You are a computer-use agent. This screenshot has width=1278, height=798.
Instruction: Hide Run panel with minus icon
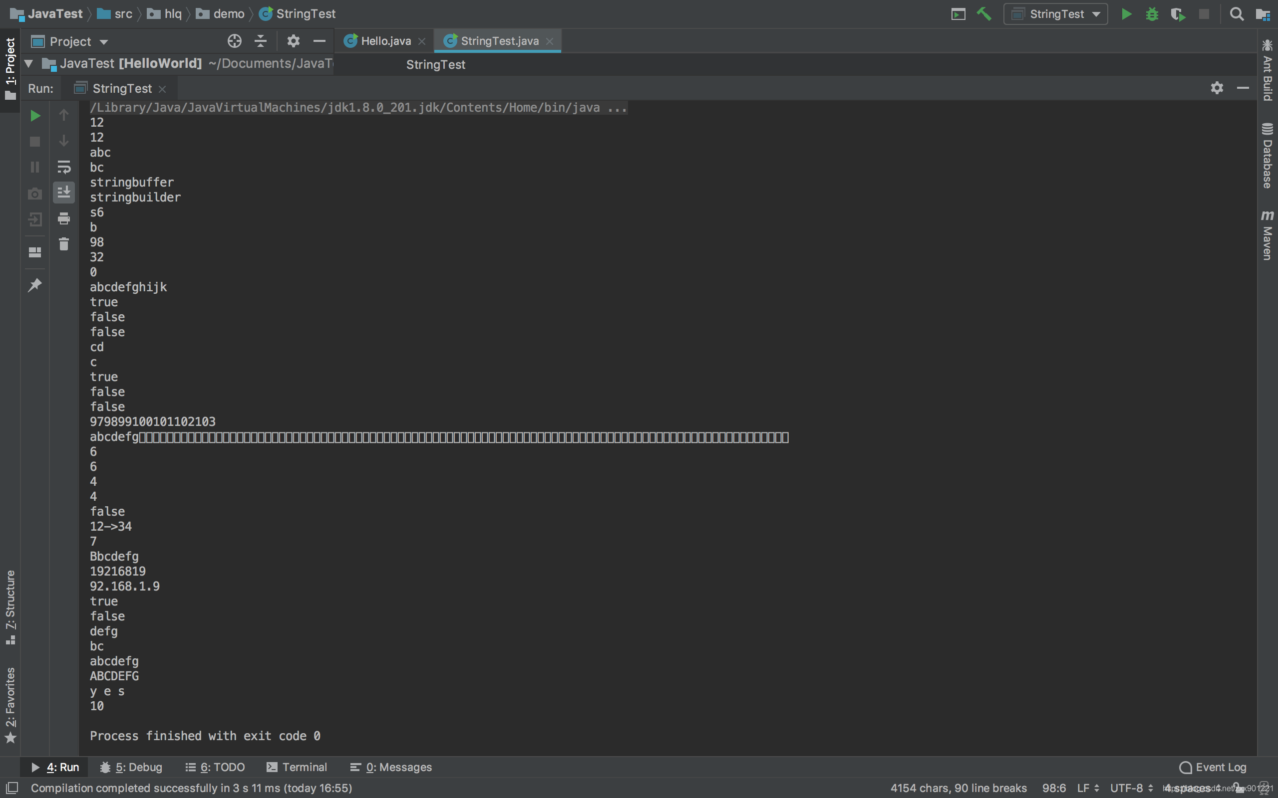tap(1243, 88)
